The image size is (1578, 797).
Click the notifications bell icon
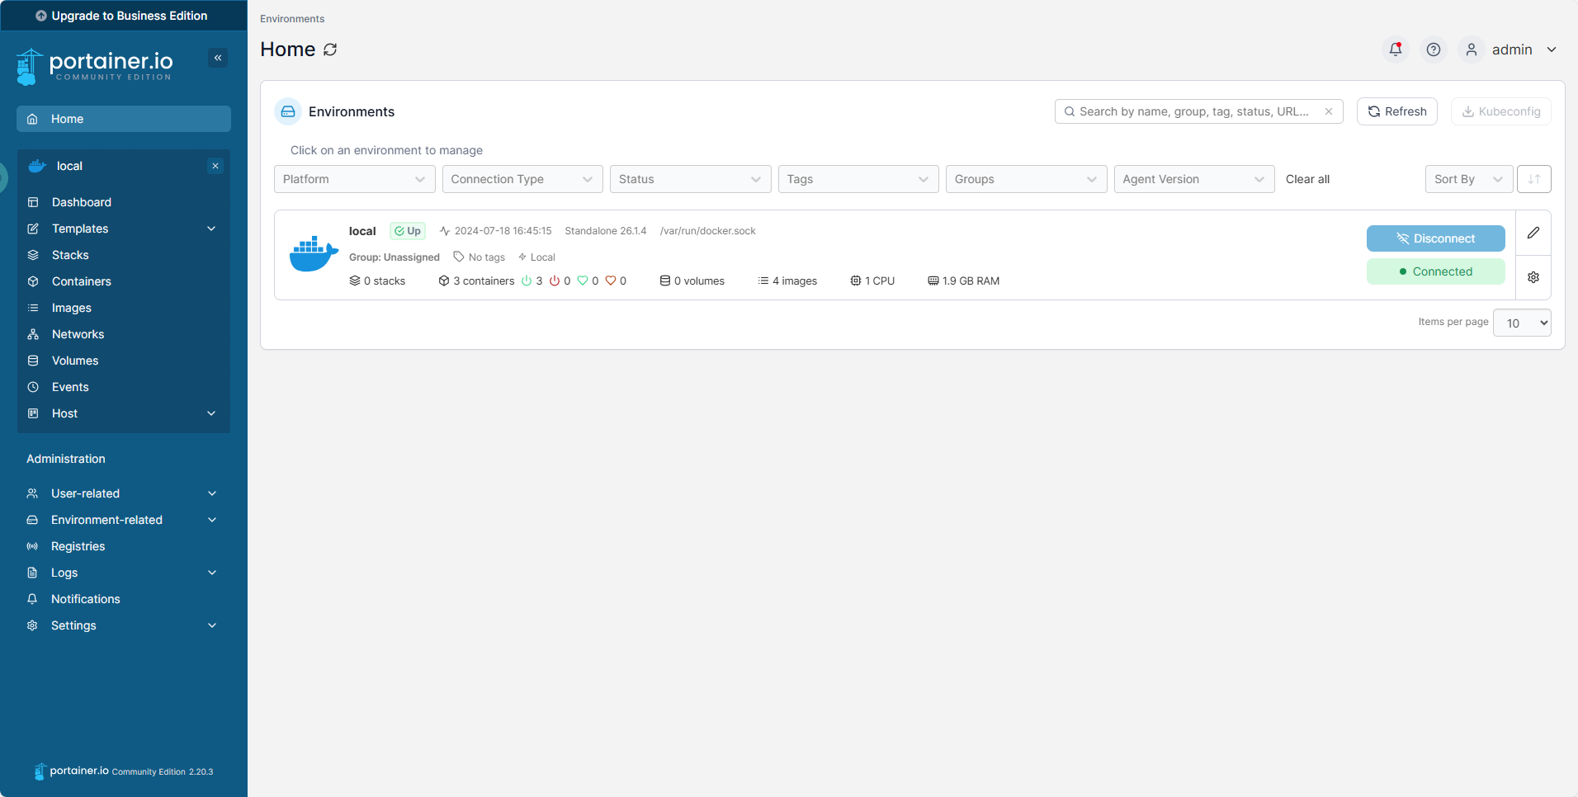coord(1395,50)
